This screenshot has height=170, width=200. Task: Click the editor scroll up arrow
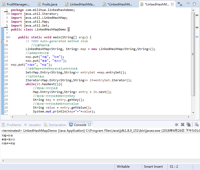(193, 10)
